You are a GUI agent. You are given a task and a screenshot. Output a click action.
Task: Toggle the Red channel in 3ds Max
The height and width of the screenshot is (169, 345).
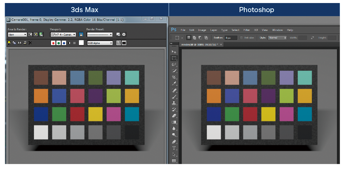[x=53, y=43]
